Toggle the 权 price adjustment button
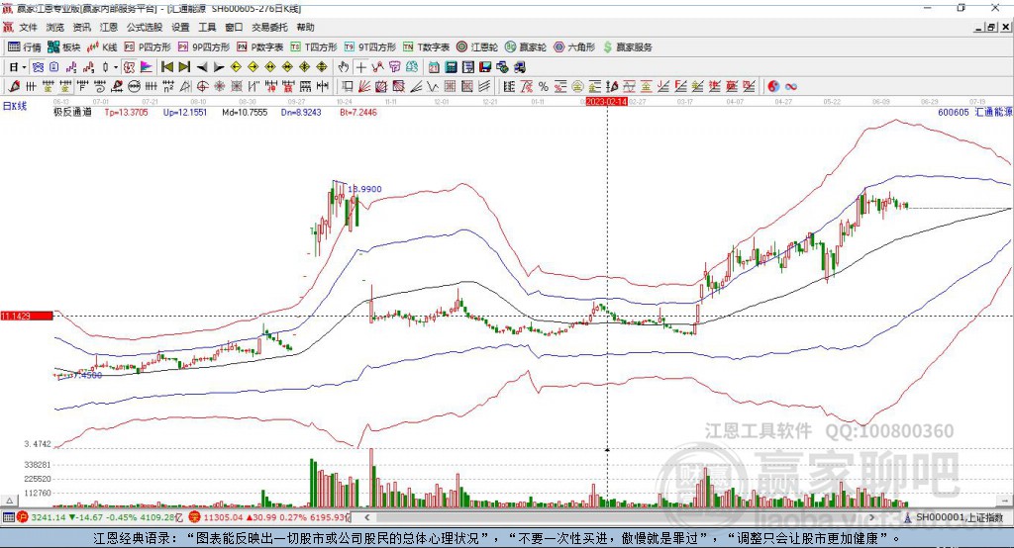This screenshot has height=548, width=1014. pyautogui.click(x=129, y=67)
